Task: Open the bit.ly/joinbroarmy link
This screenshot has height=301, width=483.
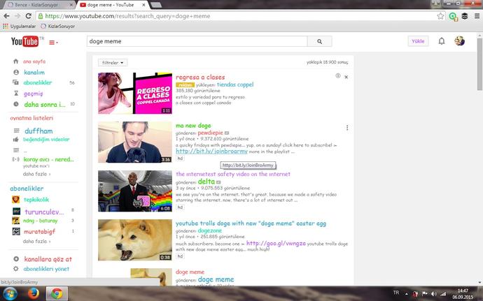Action: [211, 151]
